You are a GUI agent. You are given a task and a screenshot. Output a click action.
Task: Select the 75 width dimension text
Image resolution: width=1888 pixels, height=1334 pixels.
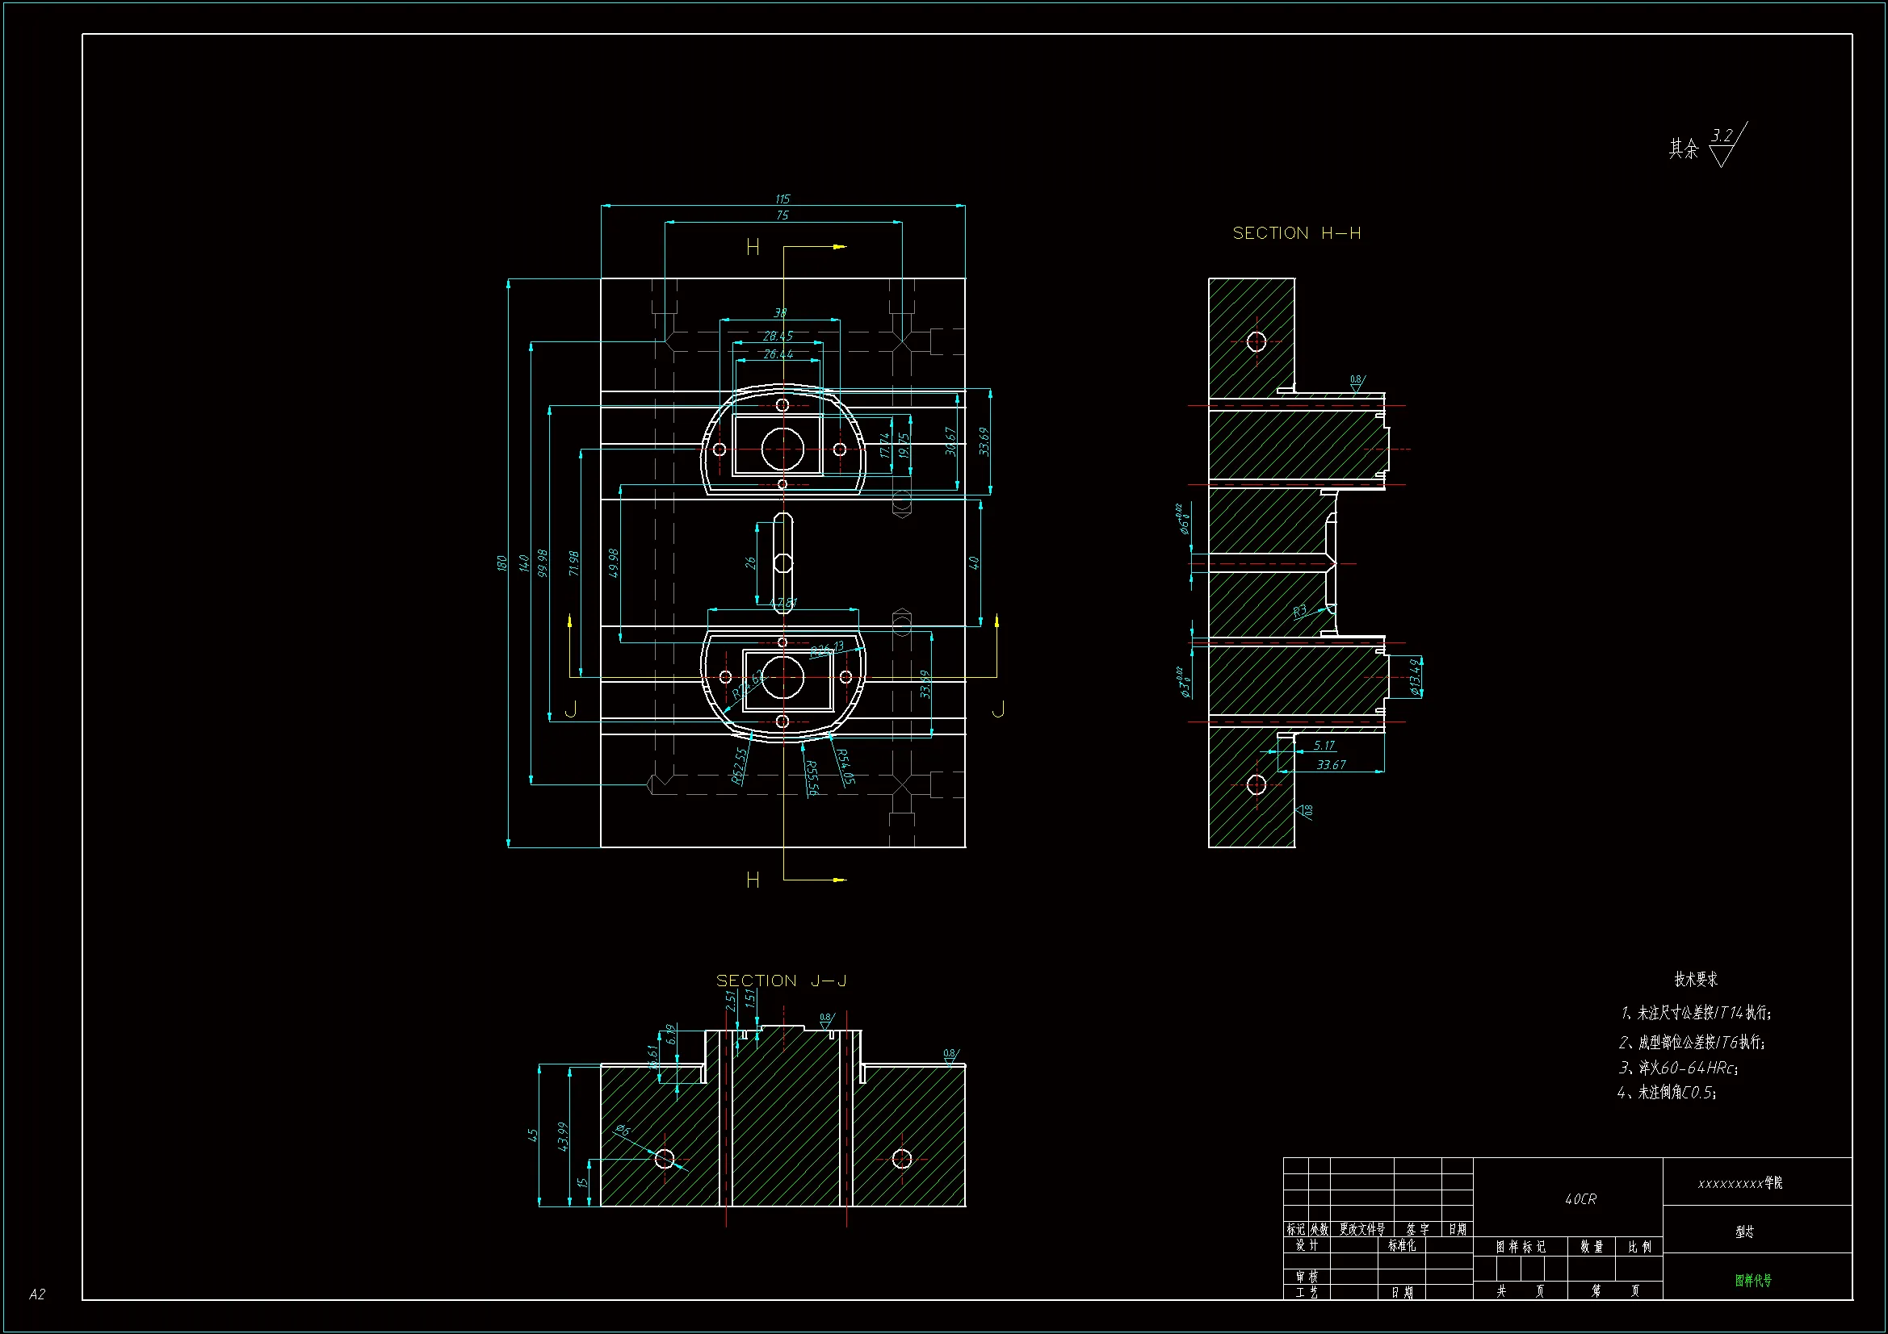[782, 215]
